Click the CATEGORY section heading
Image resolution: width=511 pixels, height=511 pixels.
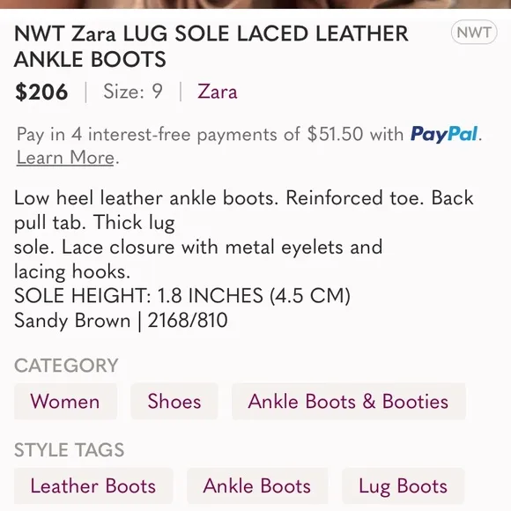pos(66,366)
